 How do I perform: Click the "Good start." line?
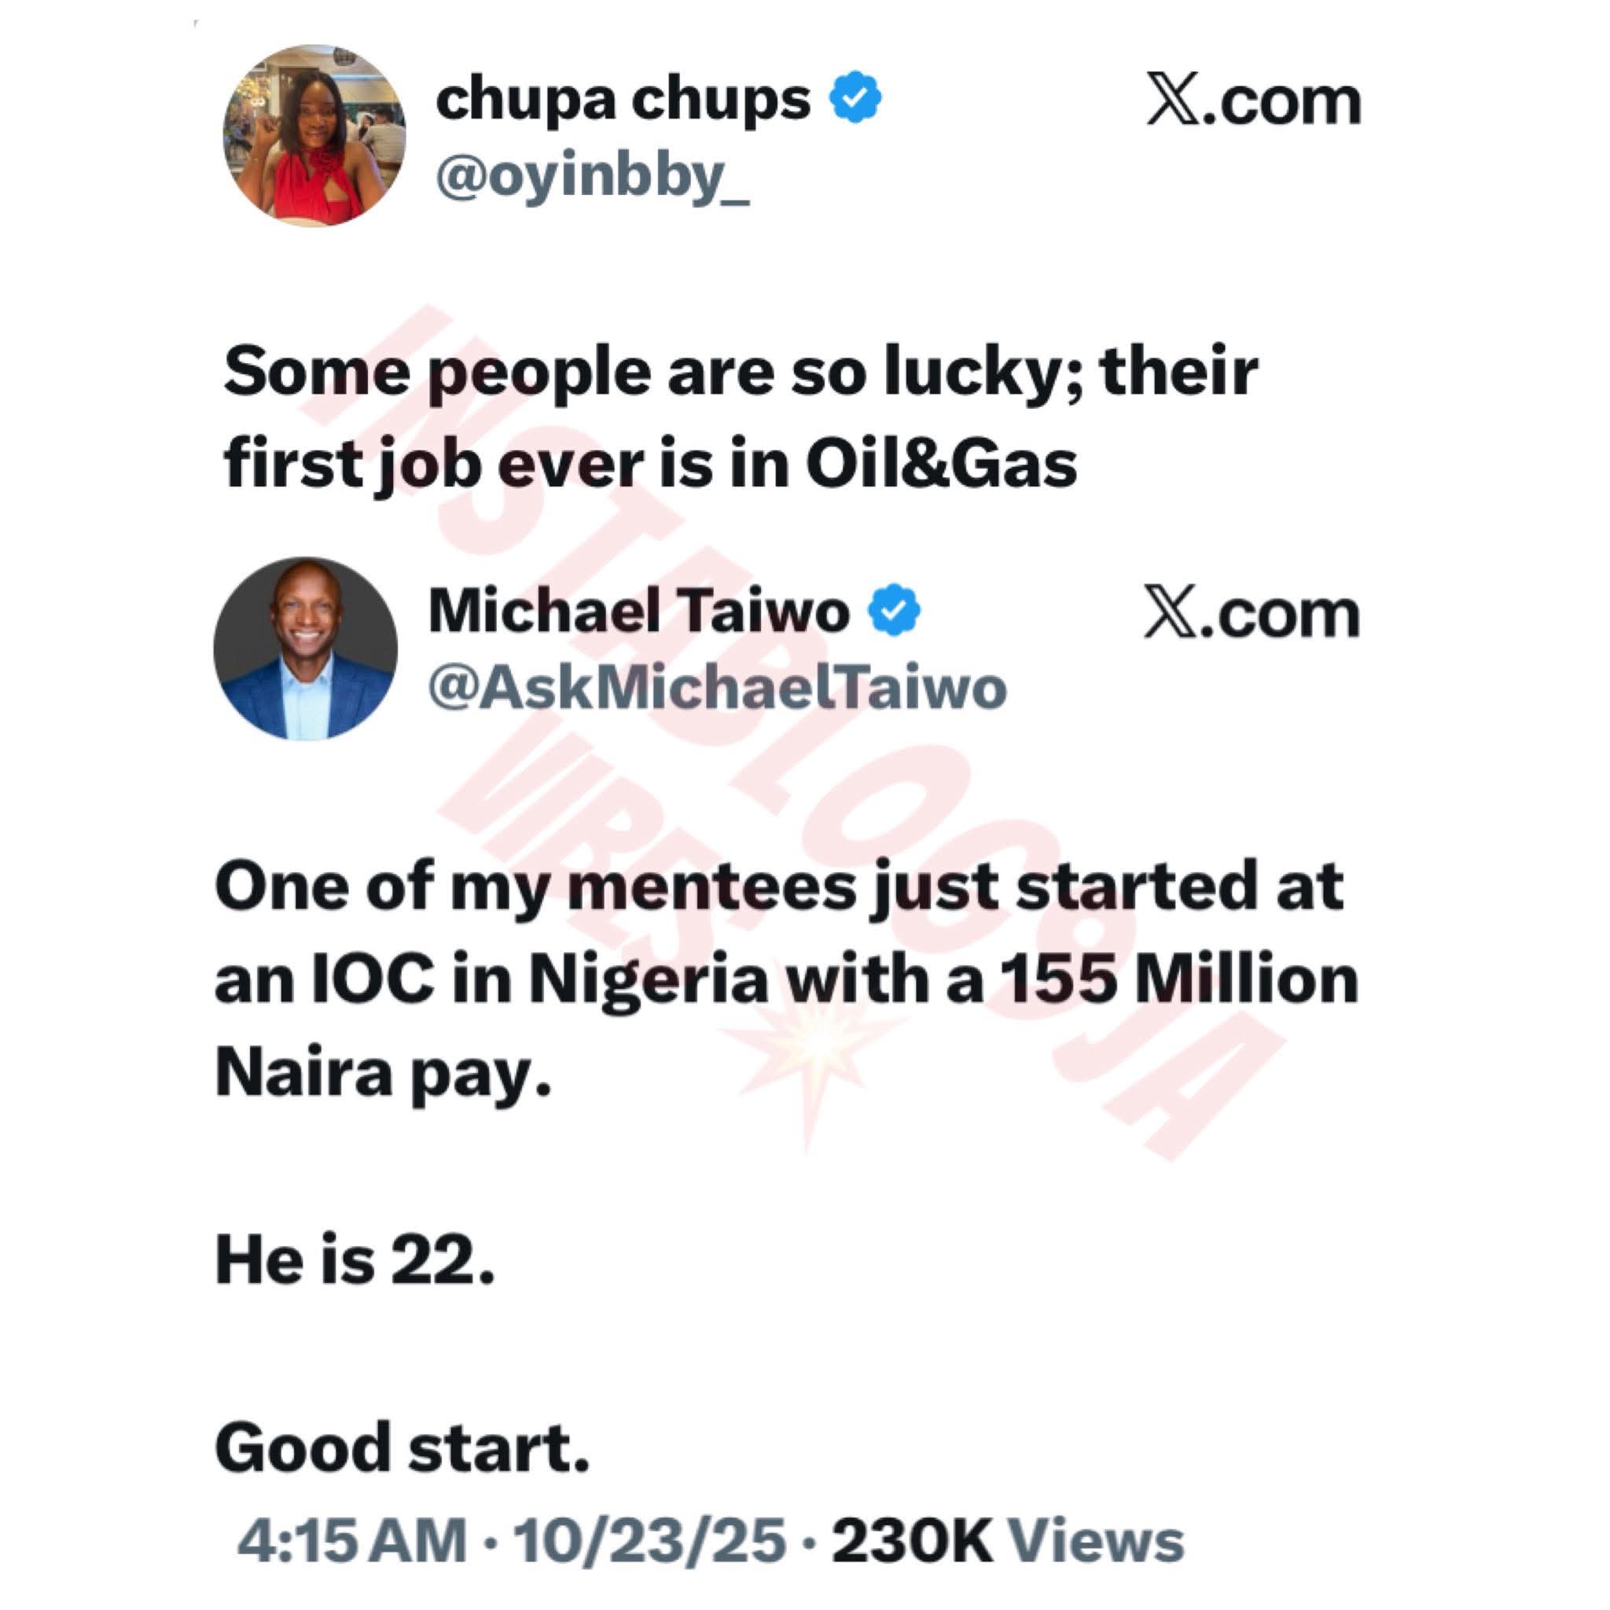pyautogui.click(x=402, y=1447)
